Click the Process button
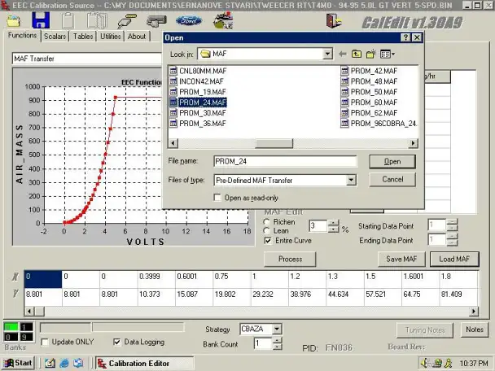 pyautogui.click(x=290, y=259)
